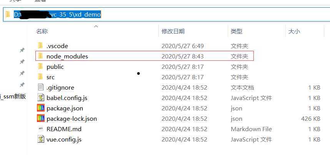Open the .vscode folder icon
The height and width of the screenshot is (155, 330).
[x=40, y=45]
